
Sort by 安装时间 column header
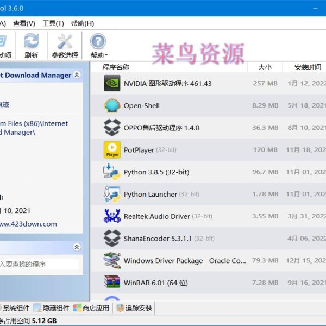308,67
